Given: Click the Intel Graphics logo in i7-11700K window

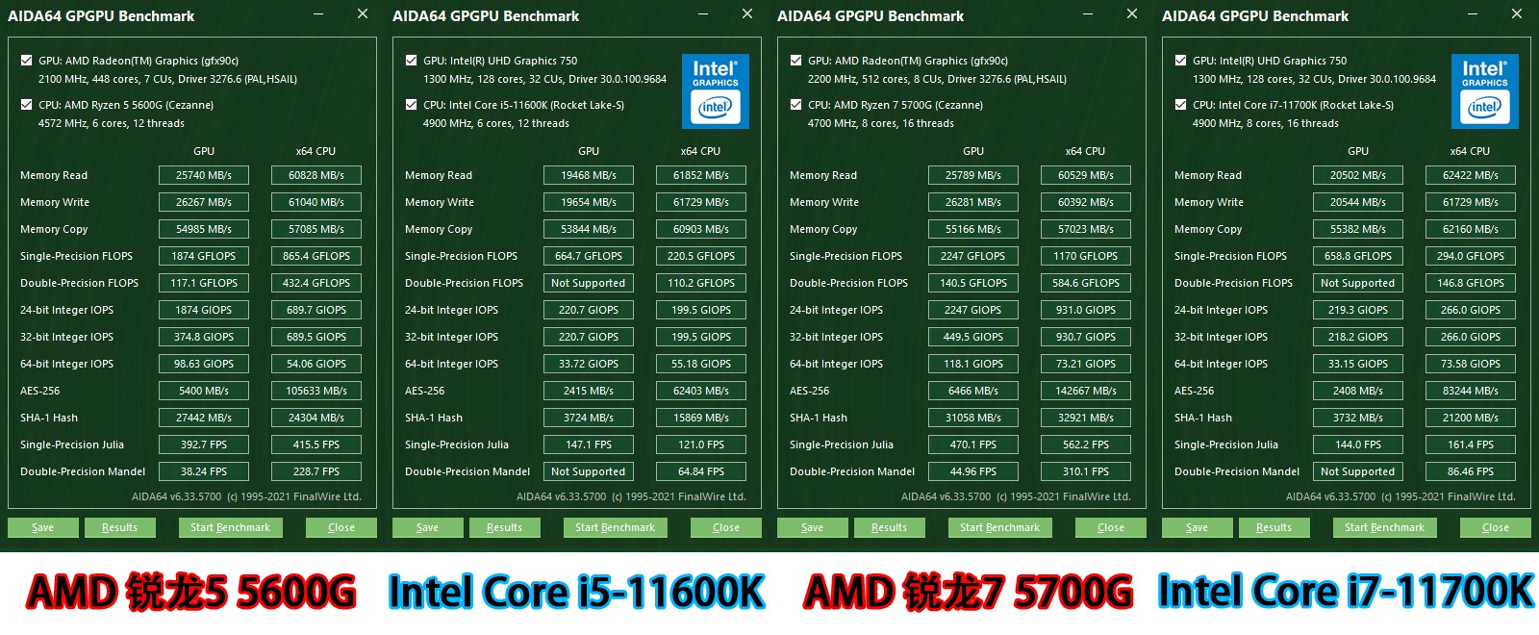Looking at the screenshot, I should 1484,91.
